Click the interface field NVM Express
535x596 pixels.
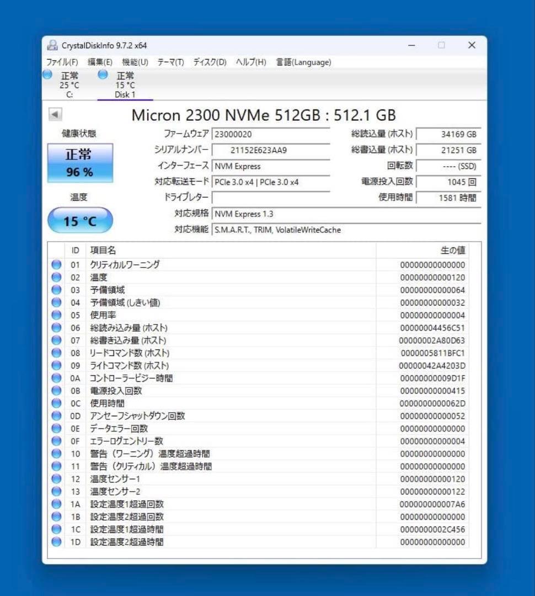(x=271, y=166)
